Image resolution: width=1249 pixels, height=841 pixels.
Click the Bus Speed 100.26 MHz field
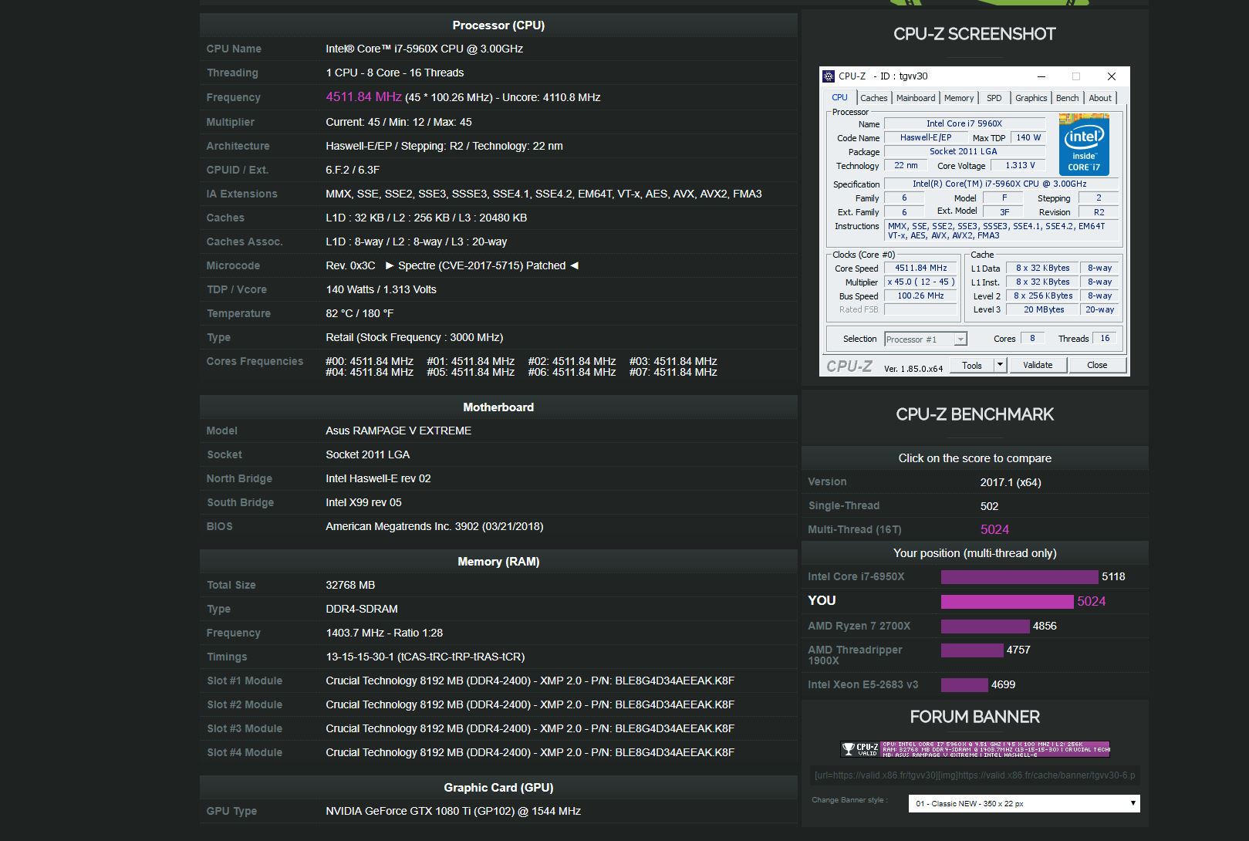[921, 296]
